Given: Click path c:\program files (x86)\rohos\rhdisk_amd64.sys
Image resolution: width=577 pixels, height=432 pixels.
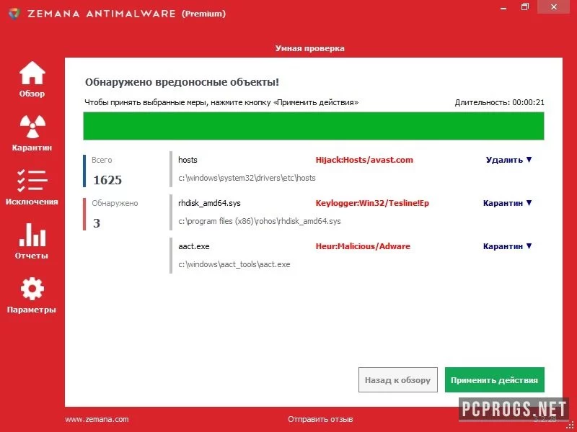Looking at the screenshot, I should (x=260, y=221).
